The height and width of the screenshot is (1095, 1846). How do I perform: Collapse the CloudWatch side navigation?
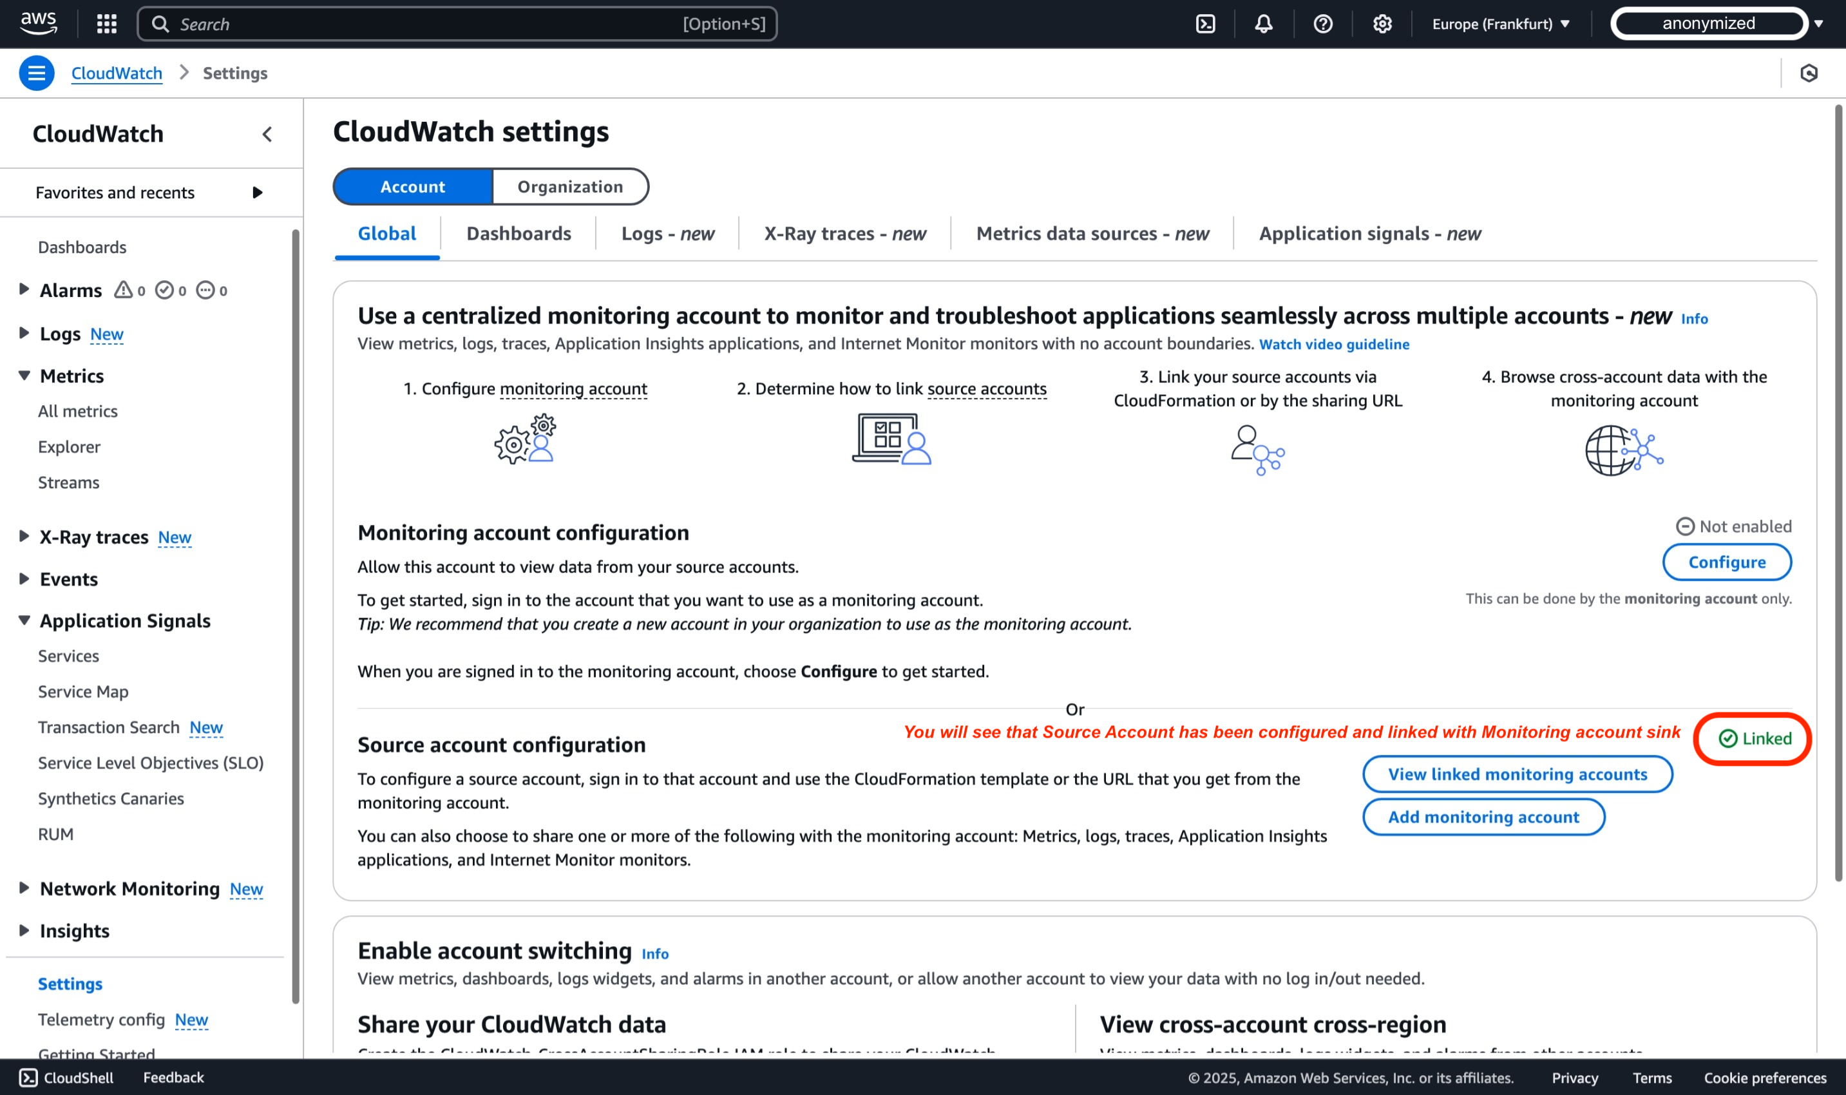[x=267, y=134]
